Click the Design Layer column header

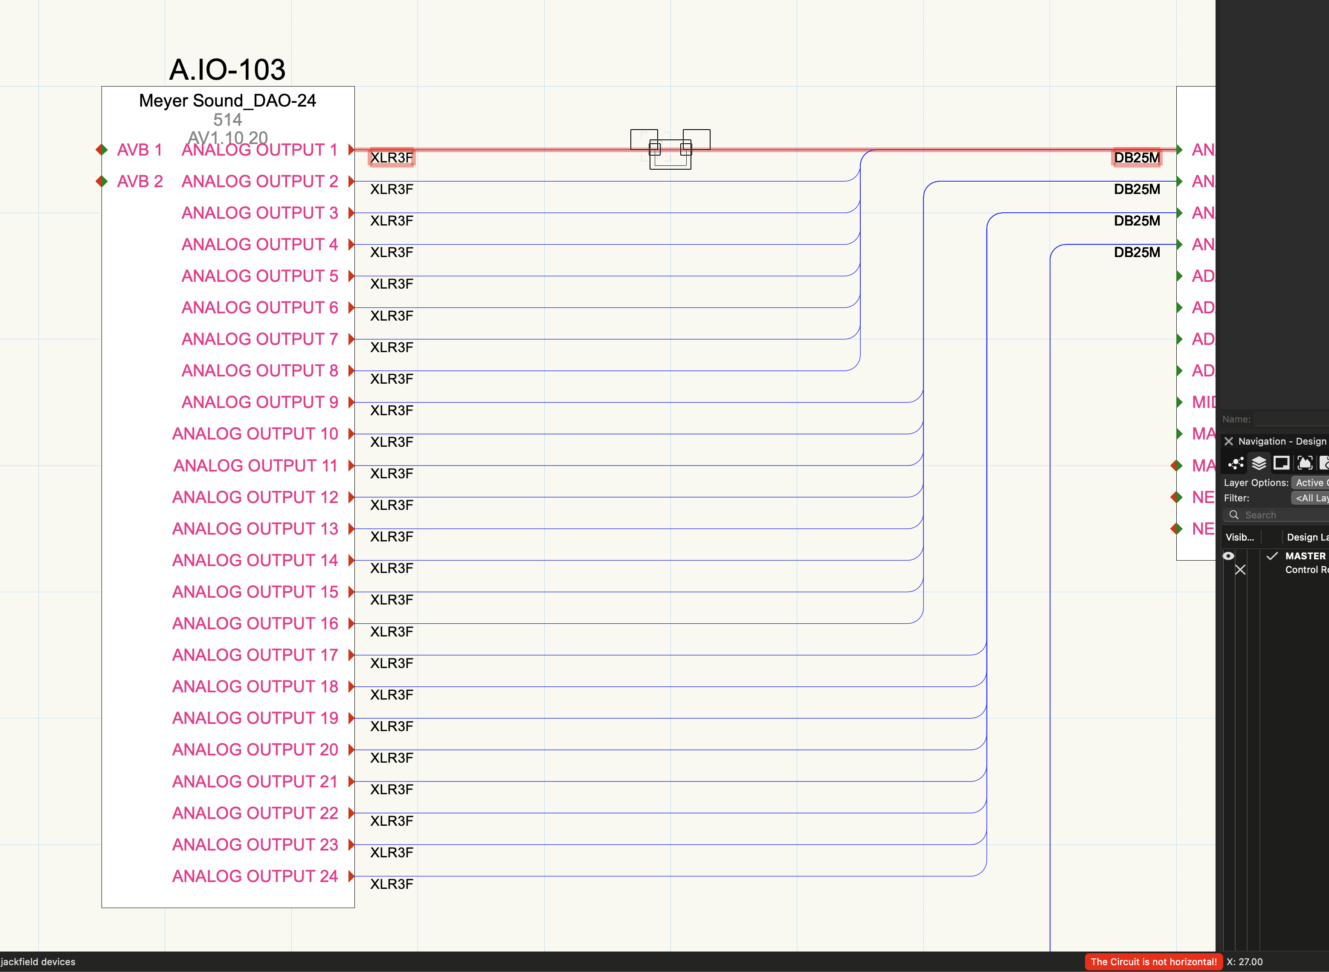click(1307, 537)
